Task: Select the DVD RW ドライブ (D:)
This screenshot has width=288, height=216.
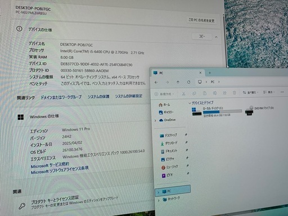Action: tap(260, 111)
